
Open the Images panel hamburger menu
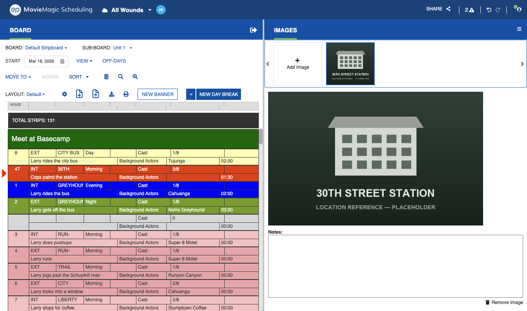point(519,29)
